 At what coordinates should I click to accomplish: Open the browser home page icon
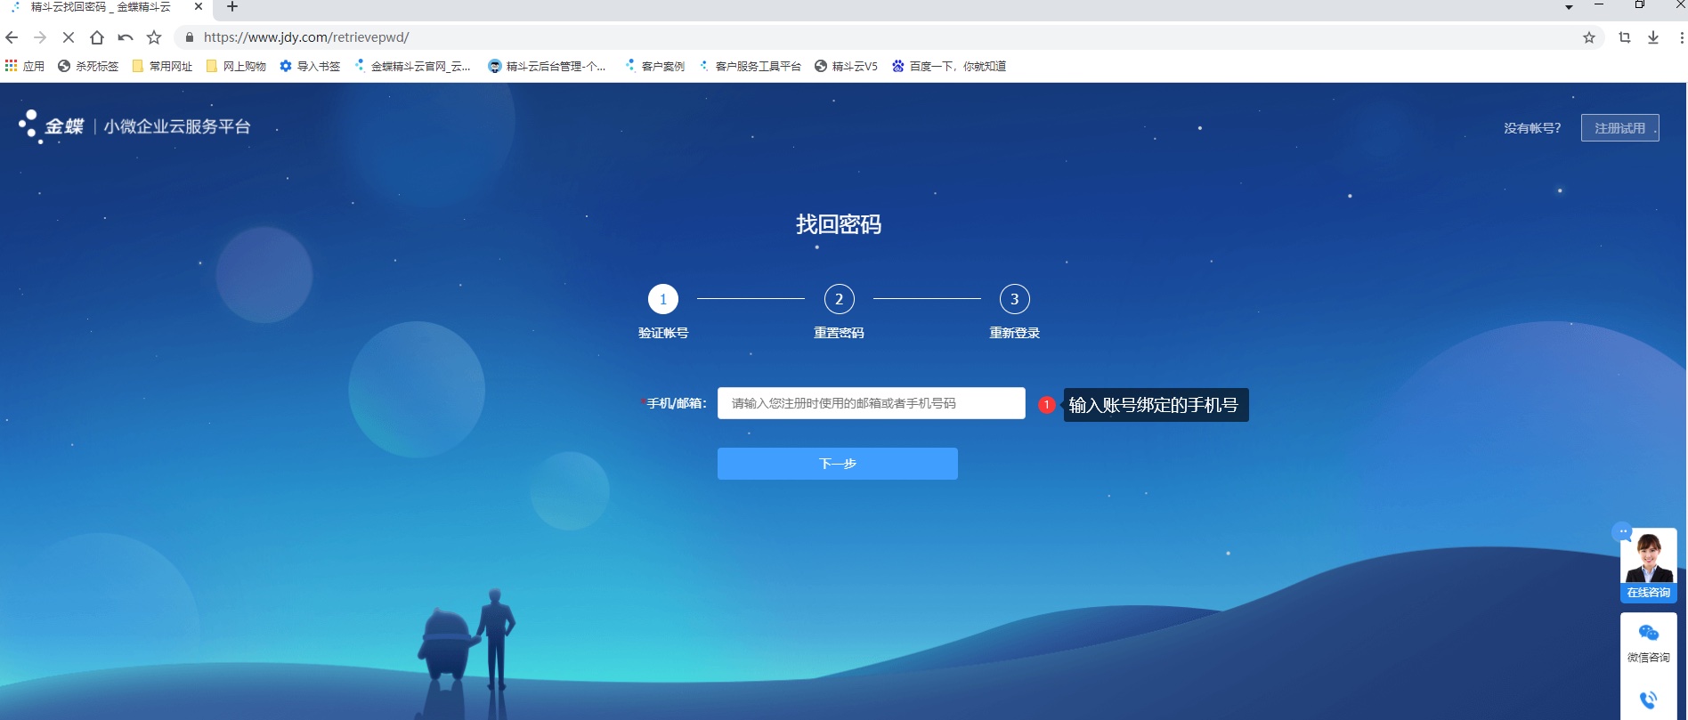click(x=97, y=37)
